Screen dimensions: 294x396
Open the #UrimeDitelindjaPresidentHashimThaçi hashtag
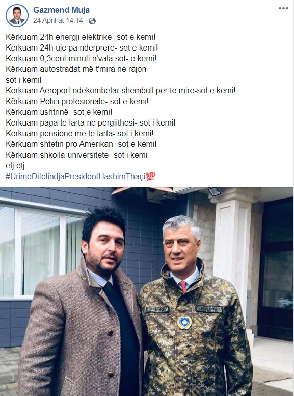(75, 176)
